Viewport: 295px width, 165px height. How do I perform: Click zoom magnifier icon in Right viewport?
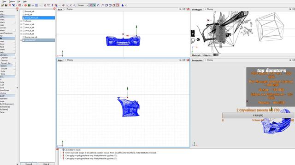tap(180, 60)
